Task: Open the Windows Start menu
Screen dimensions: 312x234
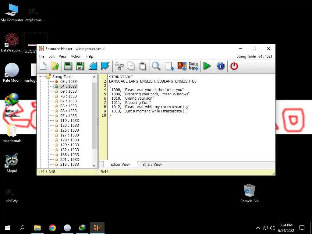Action: (7, 228)
